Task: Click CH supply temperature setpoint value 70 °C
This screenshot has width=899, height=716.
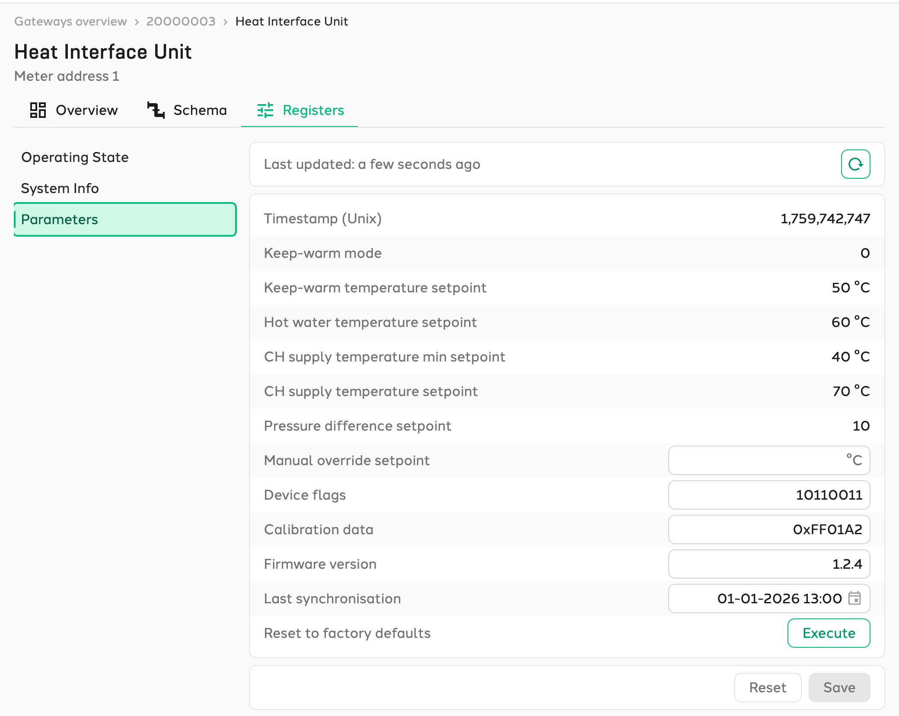Action: 851,391
